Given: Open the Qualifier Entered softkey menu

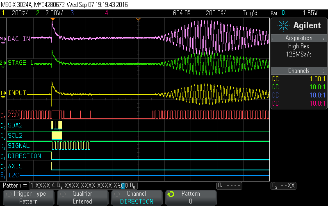Looking at the screenshot, I should click(82, 197).
